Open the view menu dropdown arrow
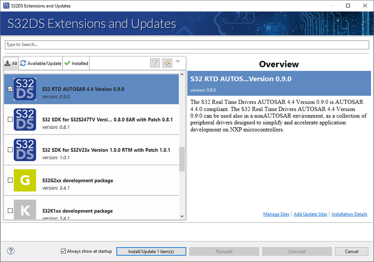The height and width of the screenshot is (262, 374). point(178,62)
